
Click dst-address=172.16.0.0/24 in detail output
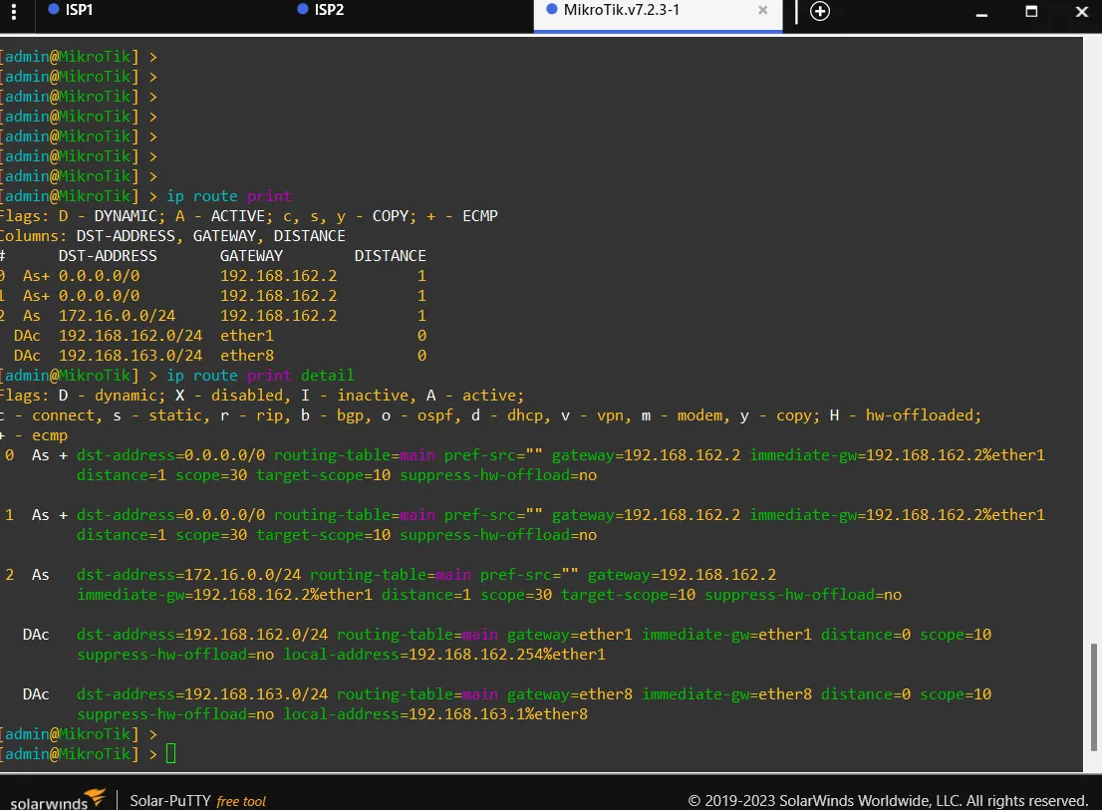[188, 575]
